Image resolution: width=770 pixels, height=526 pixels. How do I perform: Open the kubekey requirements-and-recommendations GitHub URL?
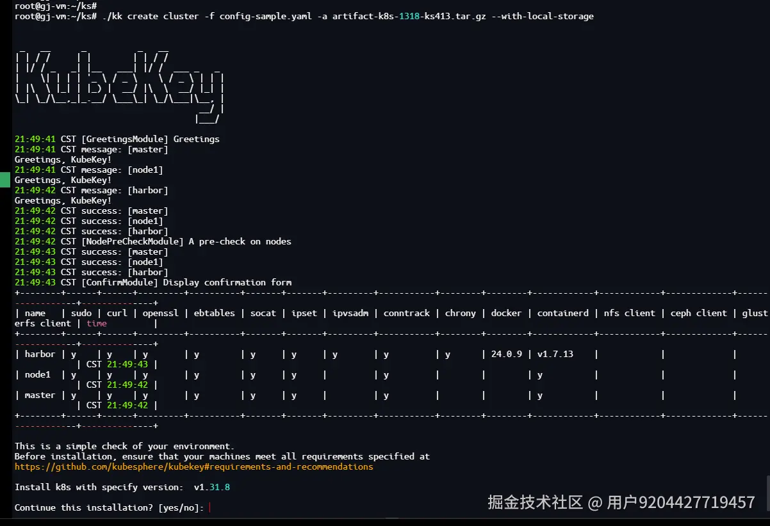point(193,467)
